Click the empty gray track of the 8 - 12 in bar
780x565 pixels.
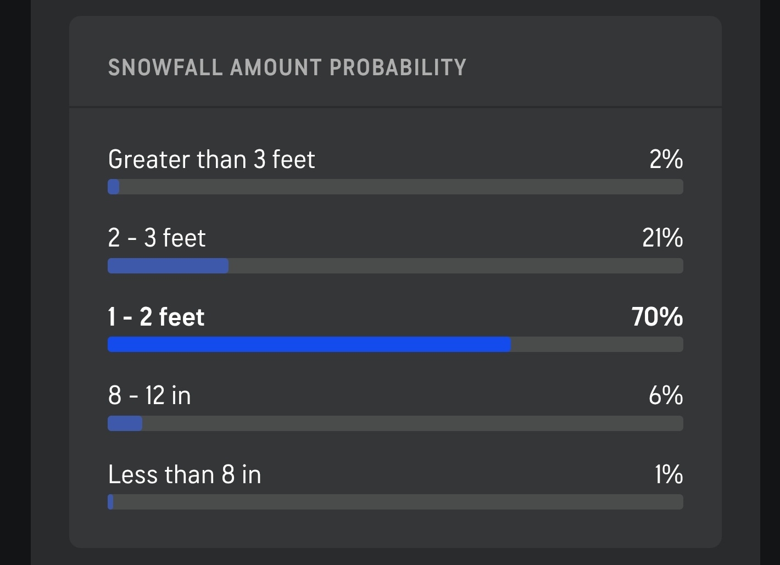point(412,423)
